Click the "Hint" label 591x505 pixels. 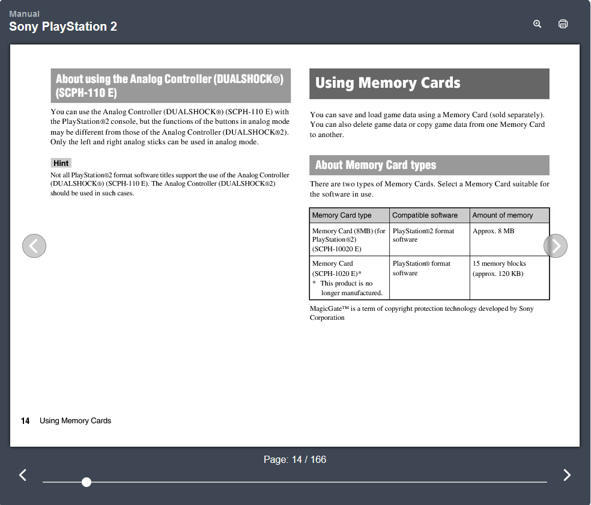61,163
